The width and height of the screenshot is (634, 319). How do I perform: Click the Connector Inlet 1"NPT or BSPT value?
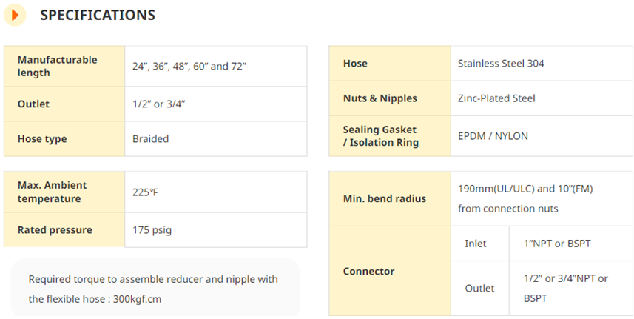pyautogui.click(x=557, y=244)
